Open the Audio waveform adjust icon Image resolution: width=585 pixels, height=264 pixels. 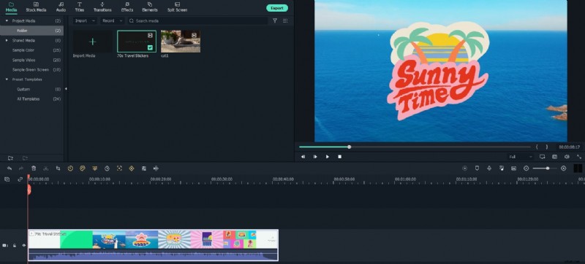click(156, 168)
